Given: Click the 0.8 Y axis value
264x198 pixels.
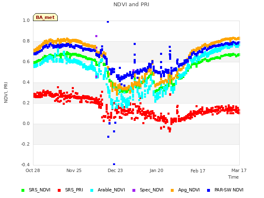Looking at the screenshot, I should click(26, 41).
